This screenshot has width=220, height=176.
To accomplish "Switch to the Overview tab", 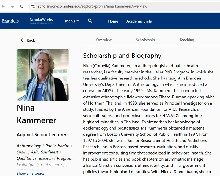I will point(104,40).
